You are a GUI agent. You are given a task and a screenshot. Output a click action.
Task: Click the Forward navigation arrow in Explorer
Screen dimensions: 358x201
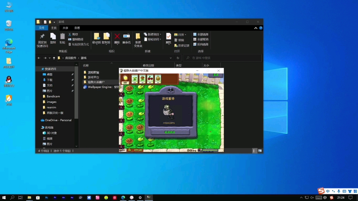[x=45, y=58]
